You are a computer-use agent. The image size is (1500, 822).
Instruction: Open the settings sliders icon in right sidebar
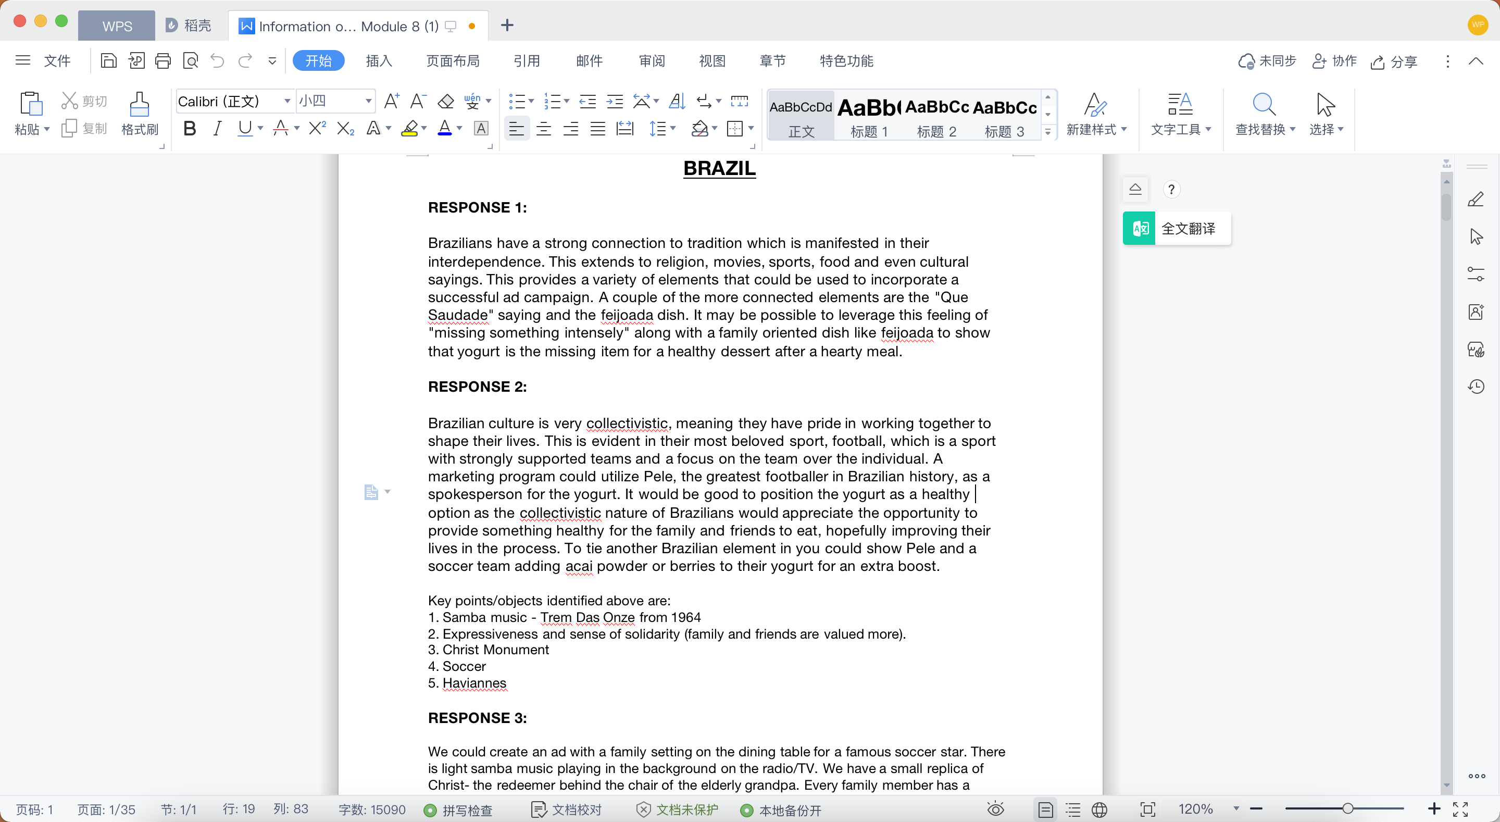tap(1476, 274)
